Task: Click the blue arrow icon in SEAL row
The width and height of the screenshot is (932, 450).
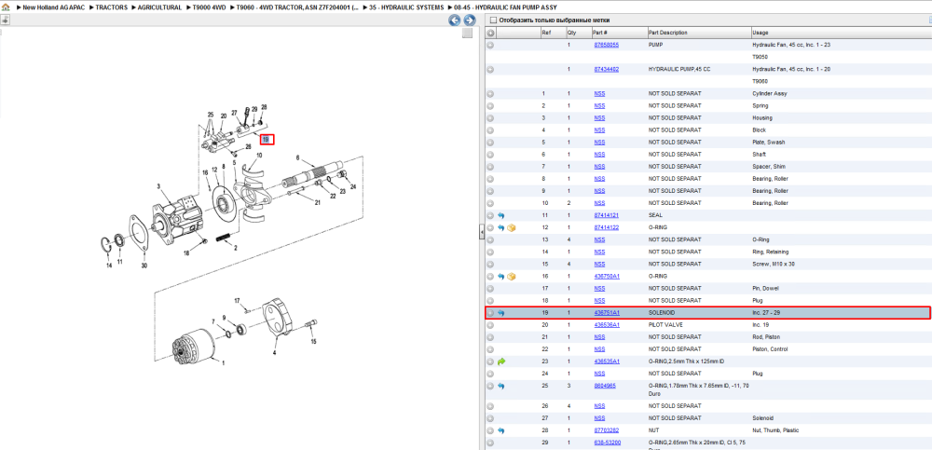Action: pyautogui.click(x=501, y=215)
